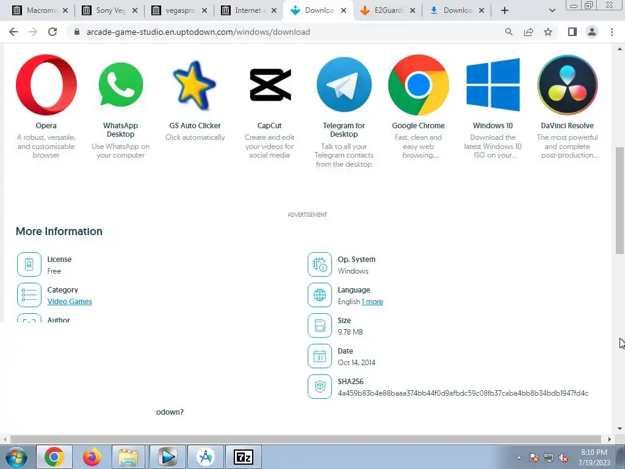Open Chrome's three-dot menu
Viewport: 625px width, 469px height.
coord(612,32)
